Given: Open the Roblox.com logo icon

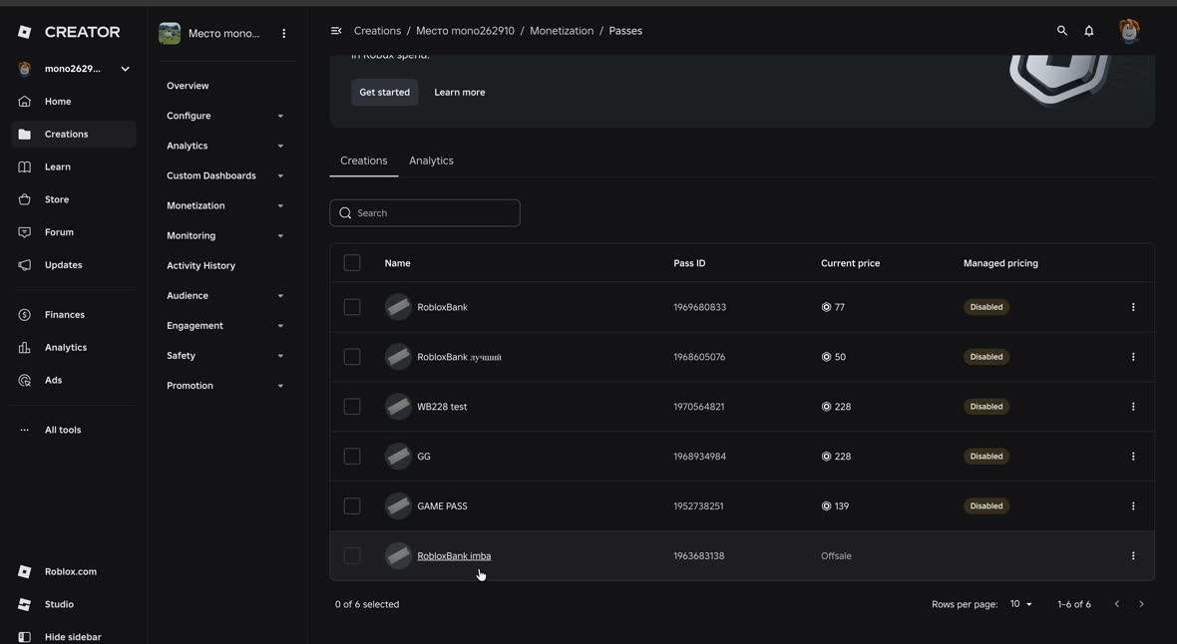Looking at the screenshot, I should pyautogui.click(x=24, y=572).
